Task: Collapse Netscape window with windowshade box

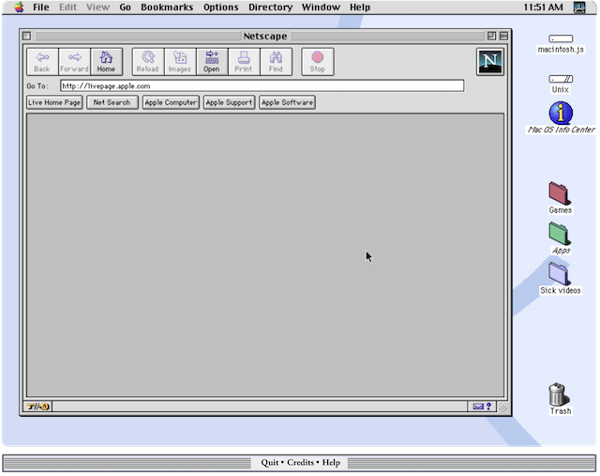Action: click(503, 36)
